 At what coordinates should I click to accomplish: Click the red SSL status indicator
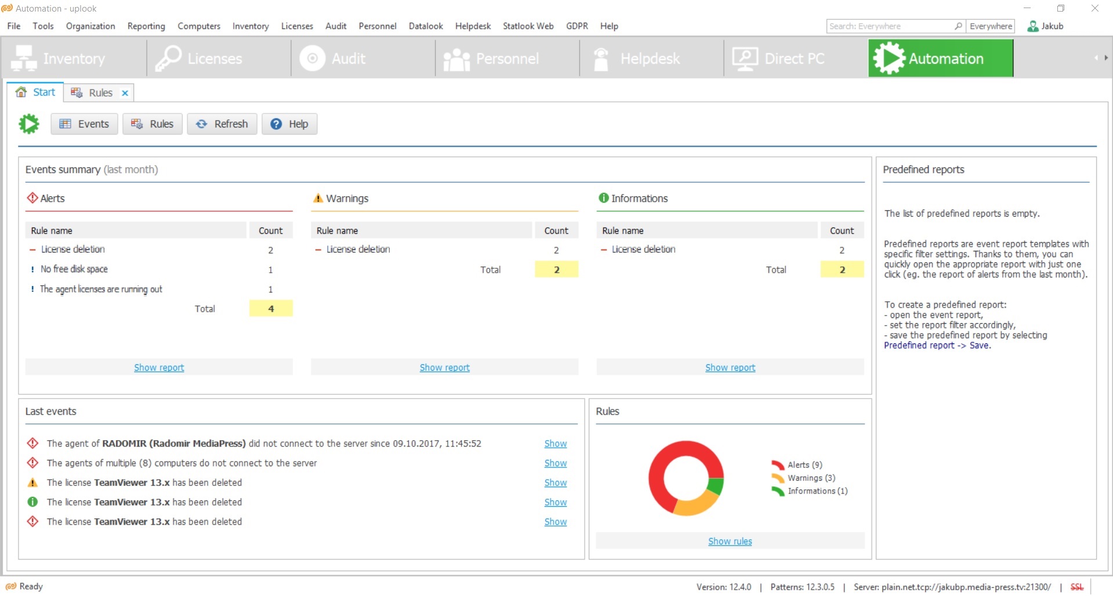click(1077, 587)
